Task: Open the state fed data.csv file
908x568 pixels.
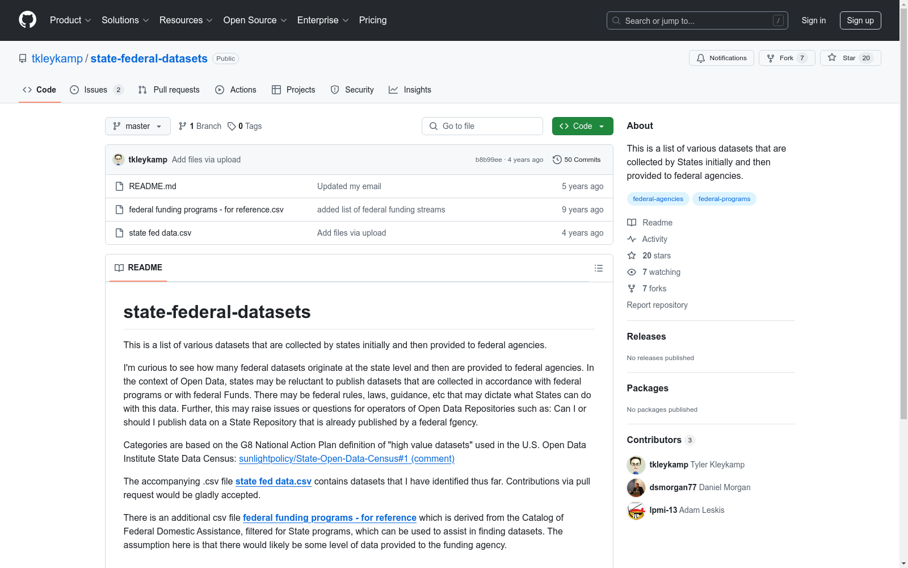Action: coord(160,233)
